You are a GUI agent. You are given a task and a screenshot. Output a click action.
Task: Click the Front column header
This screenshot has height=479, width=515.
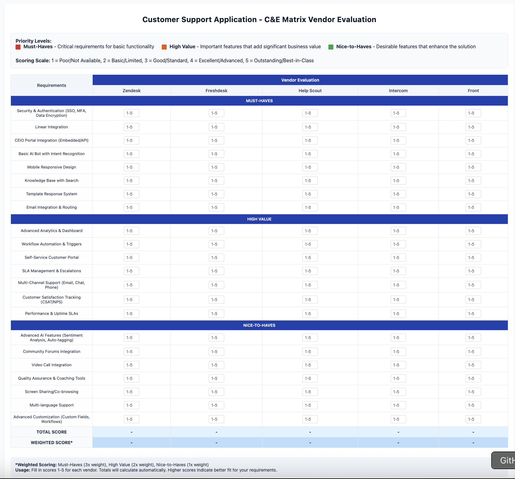coord(473,91)
